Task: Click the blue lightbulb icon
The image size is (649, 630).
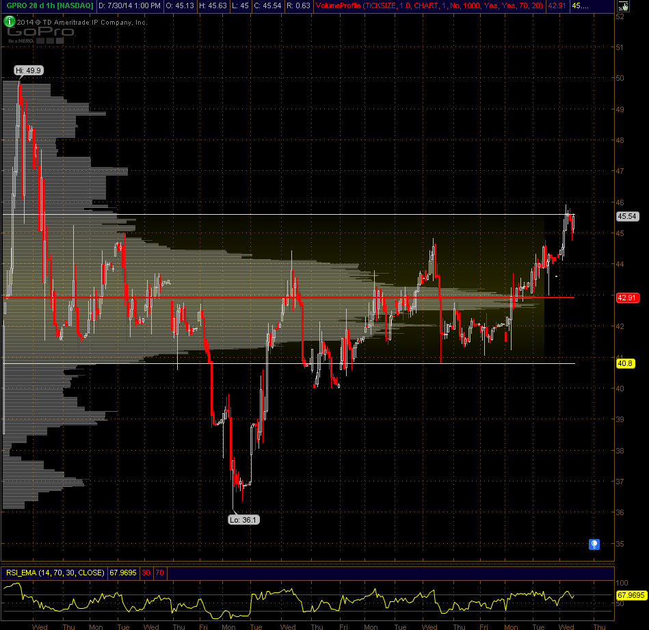Action: (594, 544)
